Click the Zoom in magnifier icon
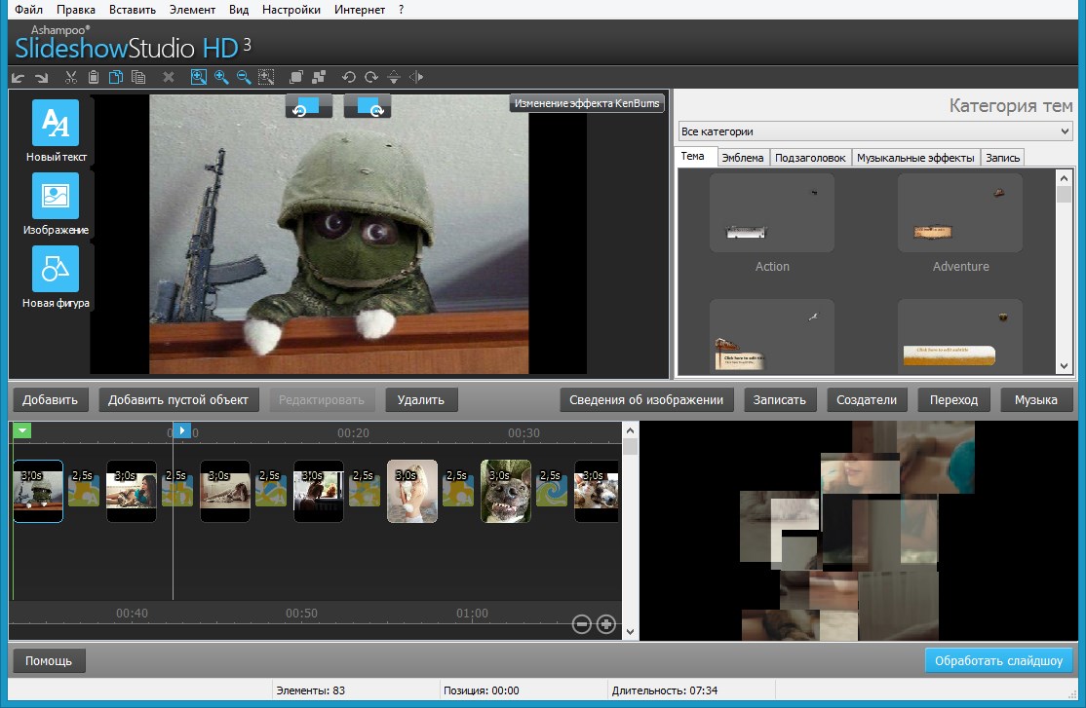1086x708 pixels. pos(221,77)
